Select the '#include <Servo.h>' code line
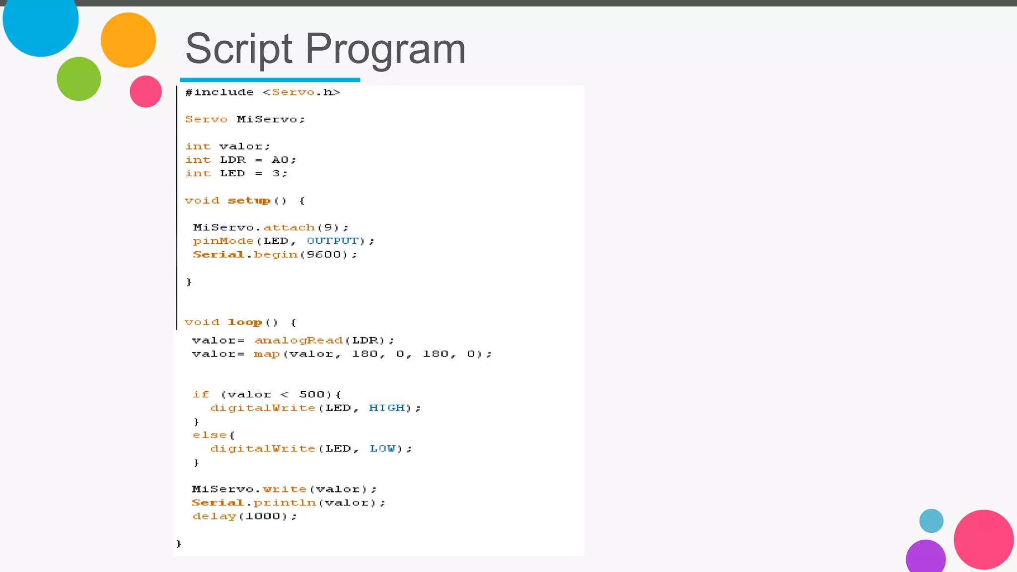The height and width of the screenshot is (572, 1017). pyautogui.click(x=263, y=92)
